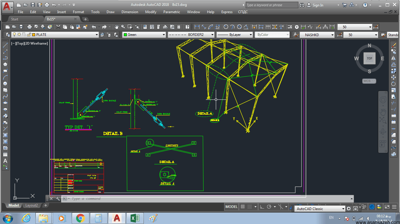400x224 pixels.
Task: Toggle hardware acceleration blue circle icon
Action: (372, 207)
